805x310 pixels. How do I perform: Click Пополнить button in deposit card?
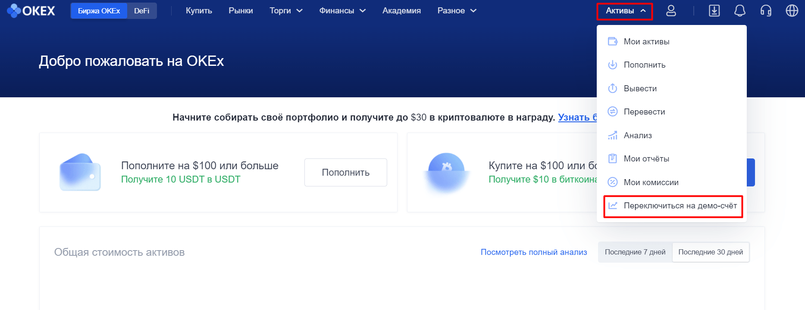coord(346,172)
